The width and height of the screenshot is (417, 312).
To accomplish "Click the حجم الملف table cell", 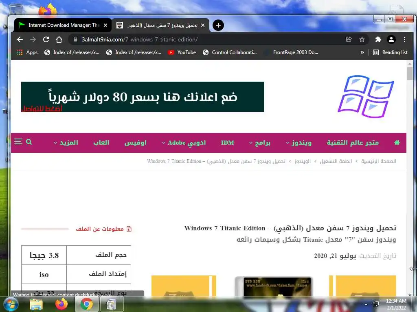I will pos(99,255).
